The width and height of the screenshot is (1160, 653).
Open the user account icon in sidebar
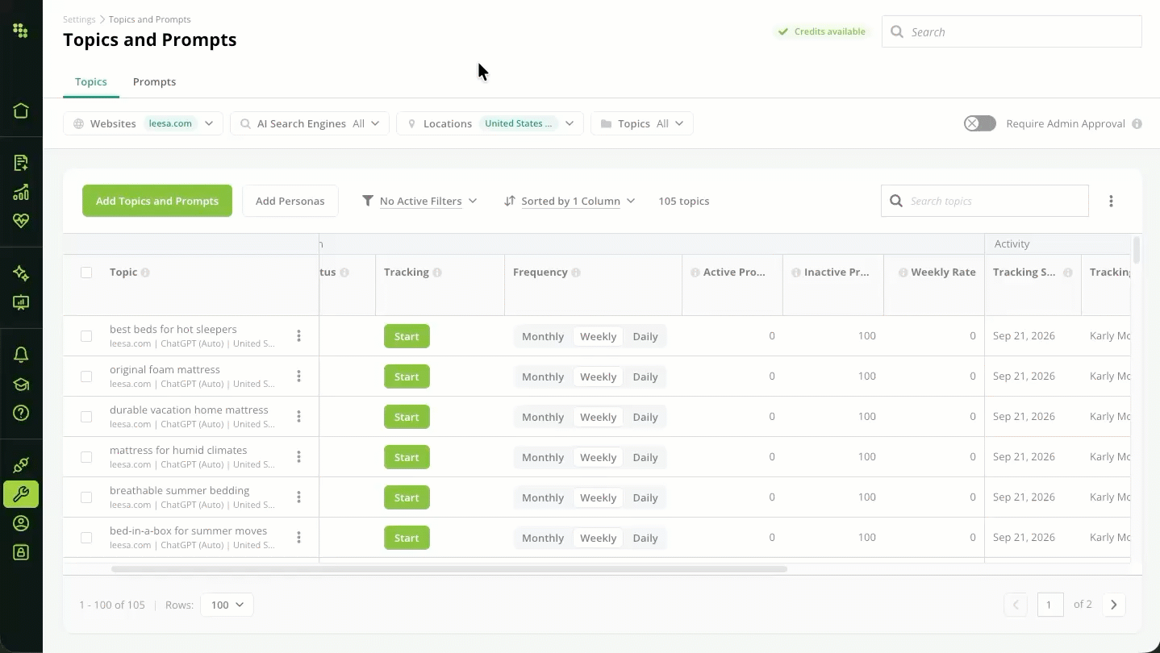[x=21, y=523]
